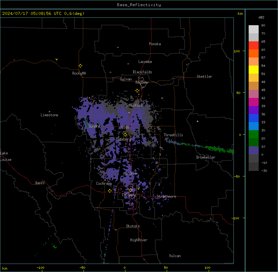Click the Sundre label
Image resolution: width=278 pixels, height=272 pixels.
tap(94, 126)
